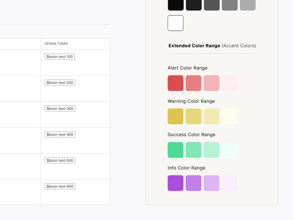Choose the palest cream Warning swatch

point(229,116)
